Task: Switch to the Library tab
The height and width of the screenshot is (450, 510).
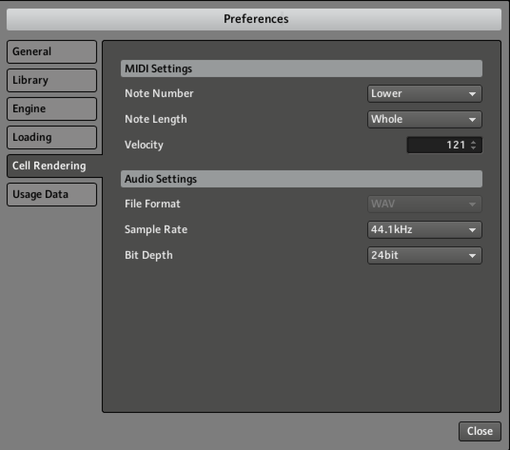Action: pos(51,80)
